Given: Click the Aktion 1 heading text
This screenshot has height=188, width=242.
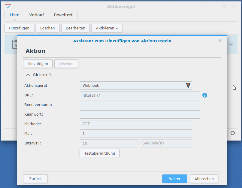Looking at the screenshot, I should pyautogui.click(x=42, y=75).
